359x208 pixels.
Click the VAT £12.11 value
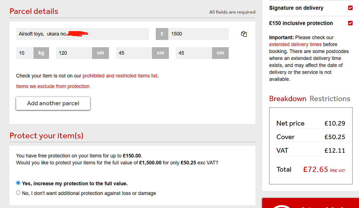335,151
